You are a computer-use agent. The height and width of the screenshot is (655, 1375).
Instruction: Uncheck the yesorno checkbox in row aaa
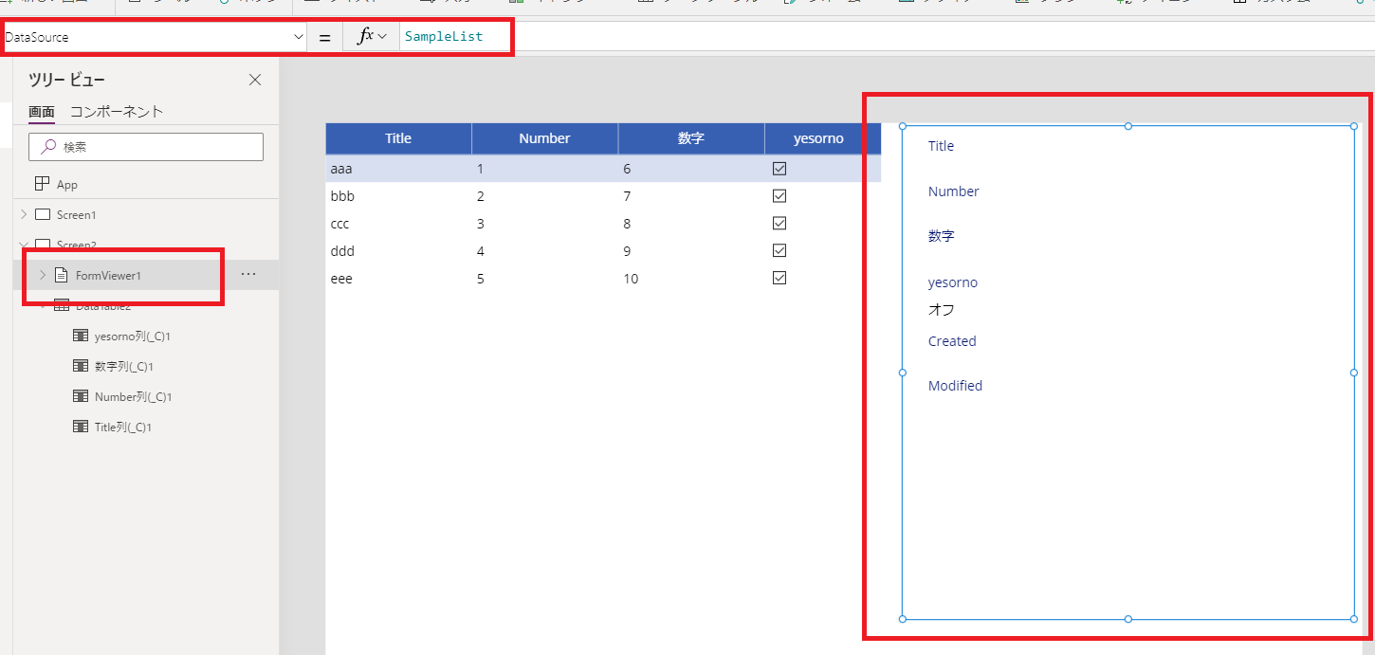click(x=779, y=168)
